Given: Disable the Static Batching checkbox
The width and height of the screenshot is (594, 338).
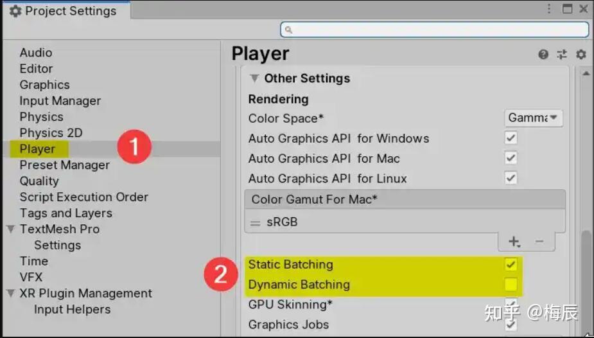Looking at the screenshot, I should 511,265.
